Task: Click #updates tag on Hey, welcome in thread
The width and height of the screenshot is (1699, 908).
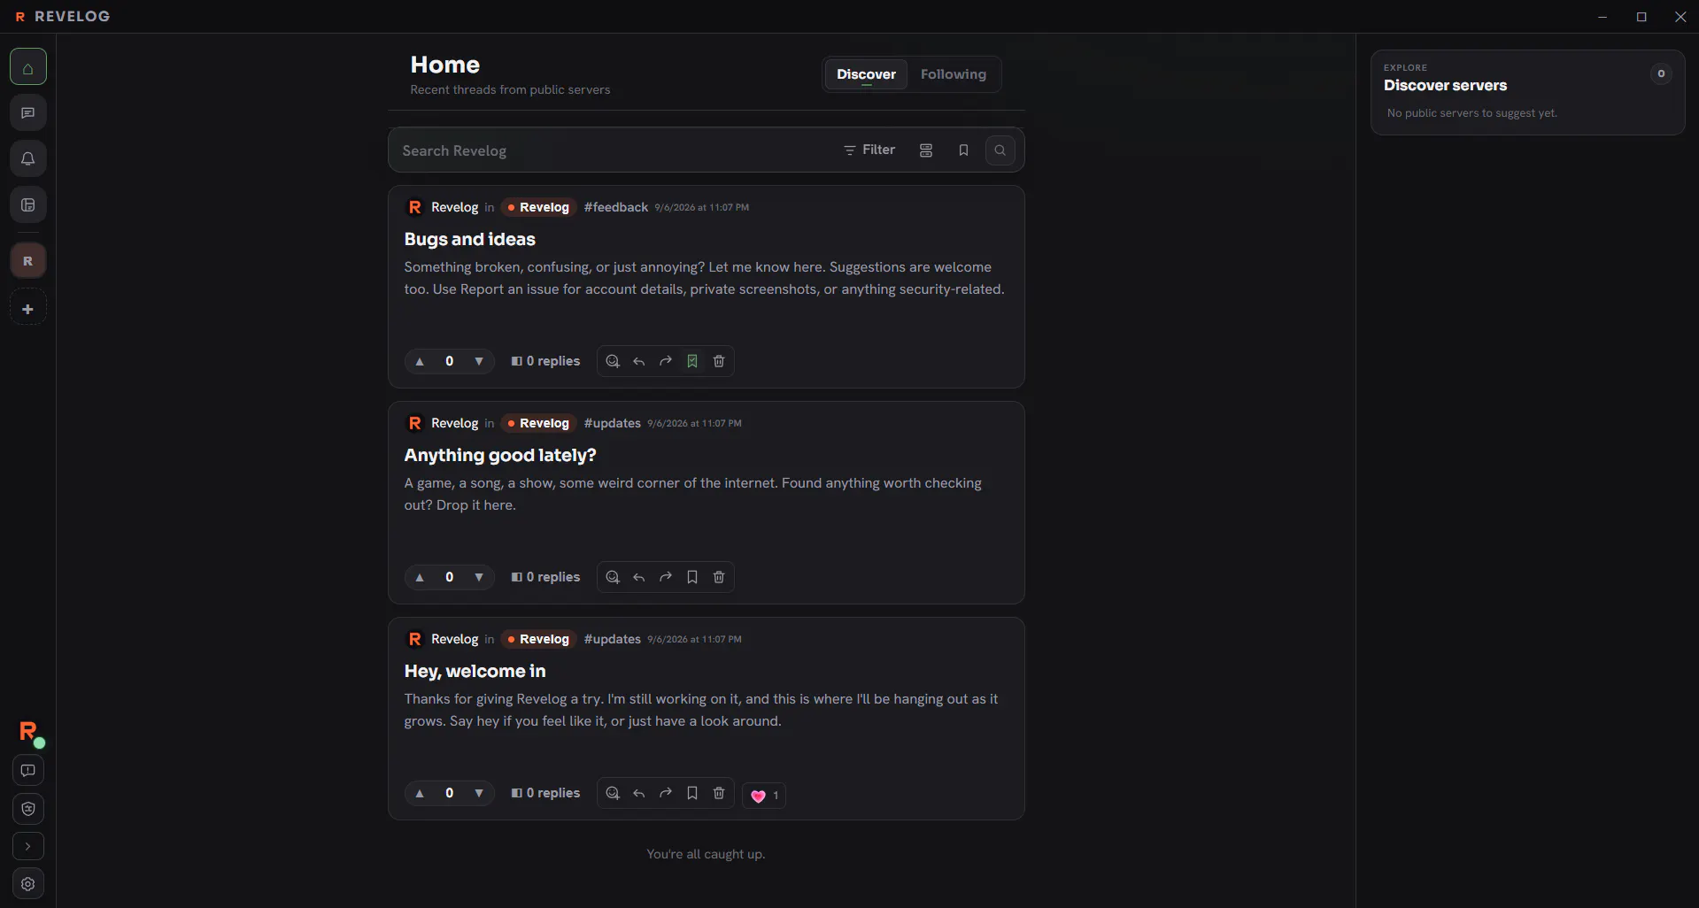Action: click(x=613, y=639)
